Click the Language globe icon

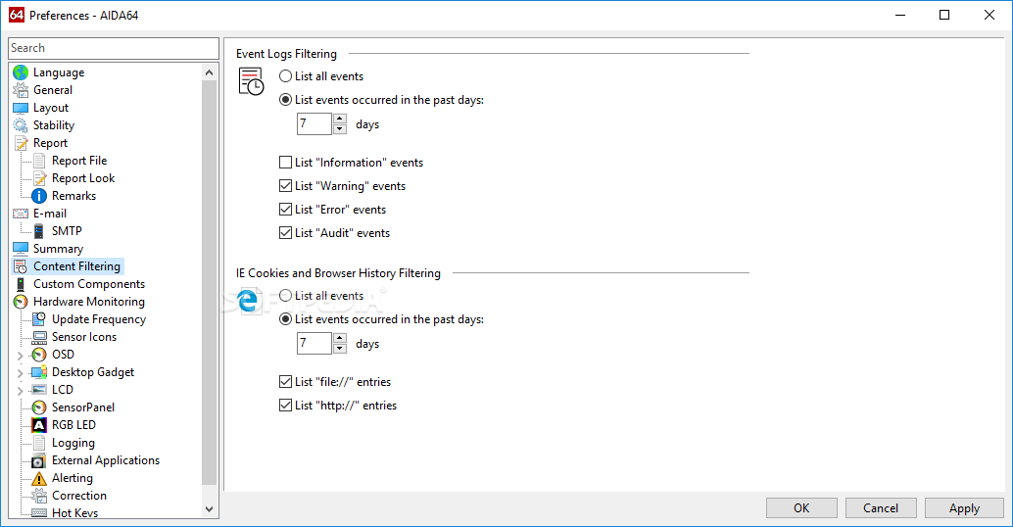point(21,72)
